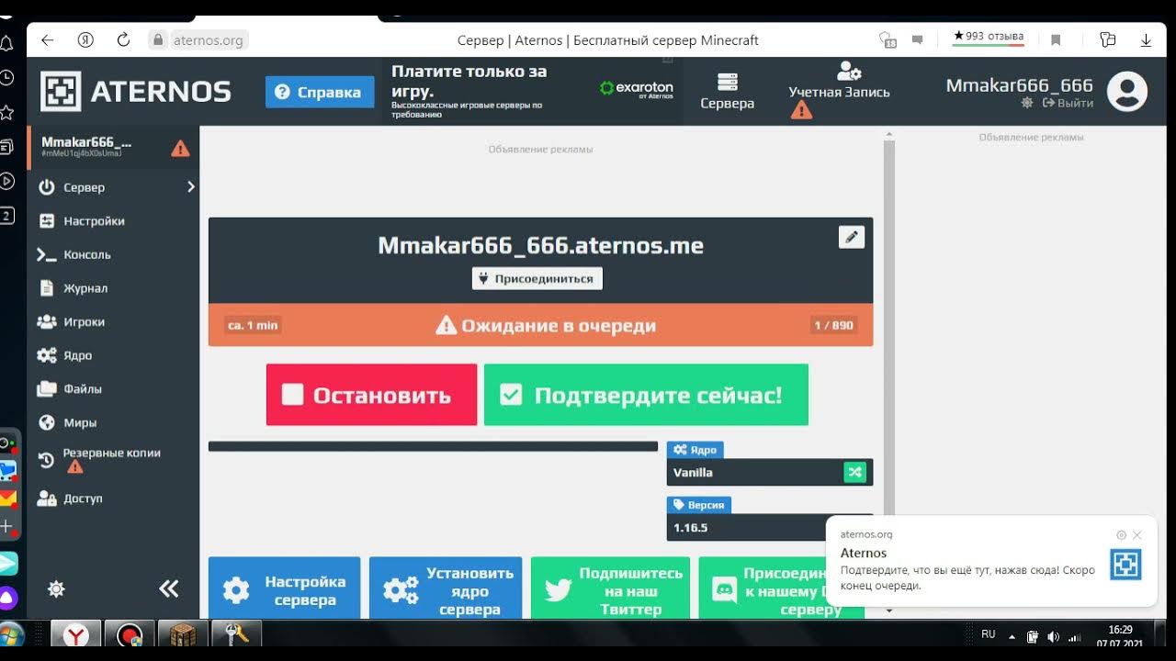Open the Сервера servers menu

(x=727, y=92)
